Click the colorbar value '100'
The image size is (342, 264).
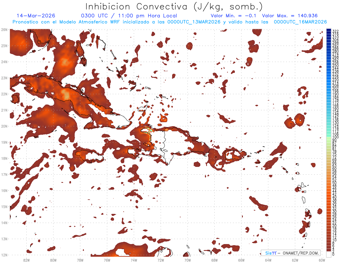tap(335, 137)
